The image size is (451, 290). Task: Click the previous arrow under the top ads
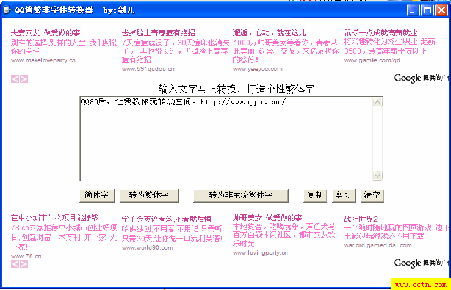(15, 79)
